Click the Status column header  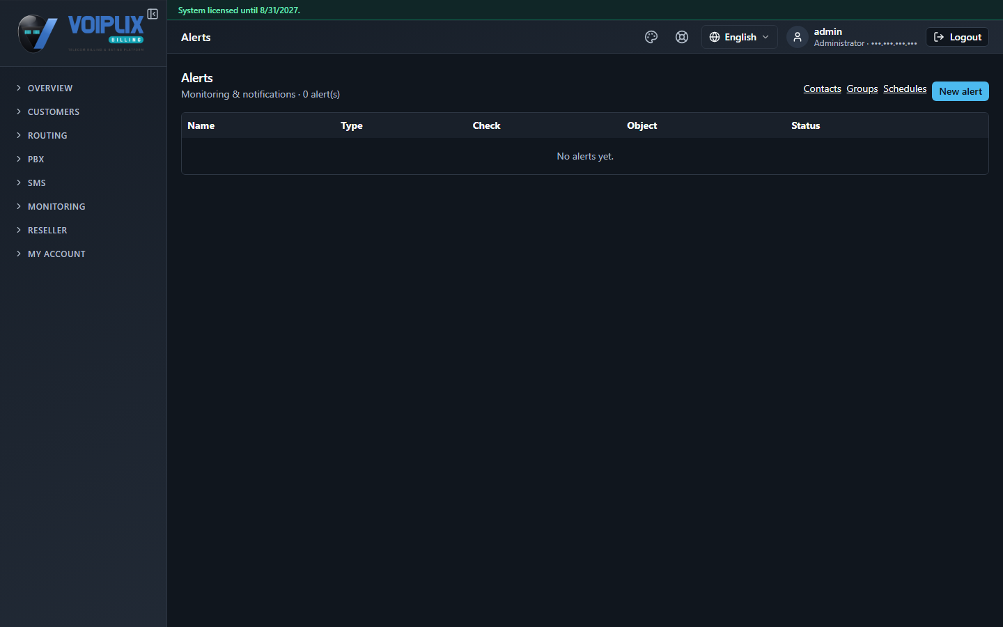pyautogui.click(x=805, y=125)
